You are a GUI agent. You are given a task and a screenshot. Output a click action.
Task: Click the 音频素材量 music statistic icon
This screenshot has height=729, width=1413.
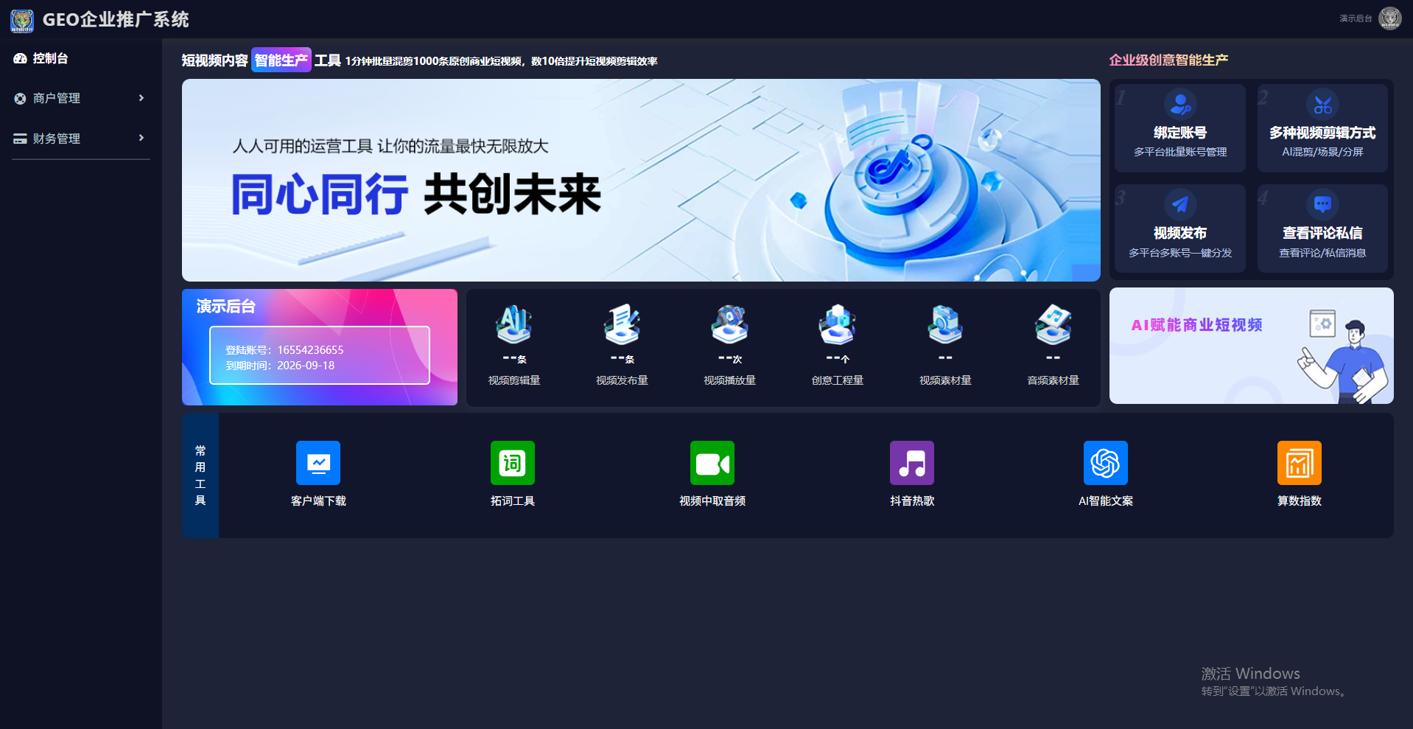[1053, 324]
